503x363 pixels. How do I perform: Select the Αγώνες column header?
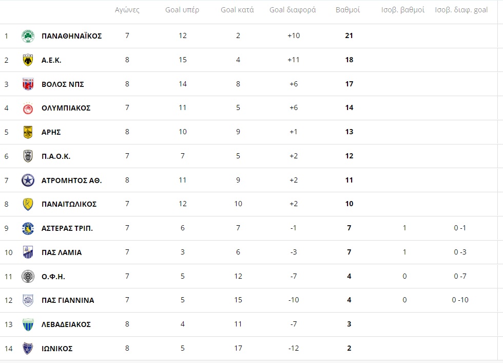[x=127, y=10]
